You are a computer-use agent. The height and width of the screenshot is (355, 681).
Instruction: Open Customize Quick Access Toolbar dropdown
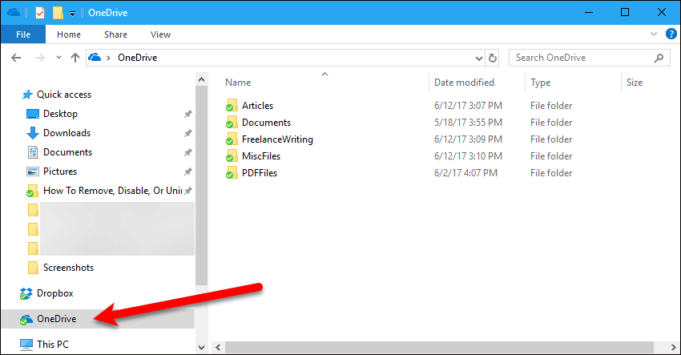(72, 13)
